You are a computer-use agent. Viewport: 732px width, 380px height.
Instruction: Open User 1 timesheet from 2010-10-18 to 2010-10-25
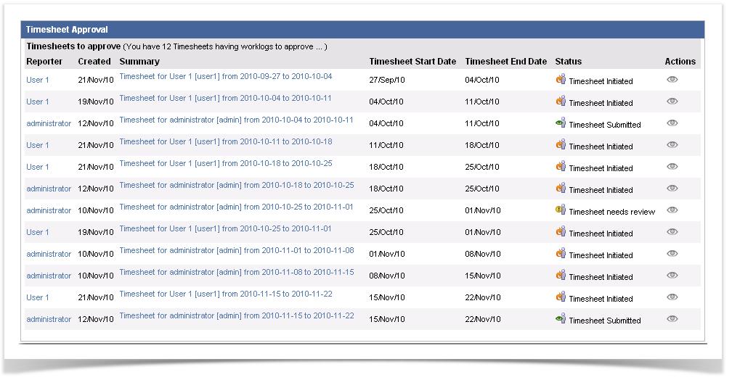(225, 164)
